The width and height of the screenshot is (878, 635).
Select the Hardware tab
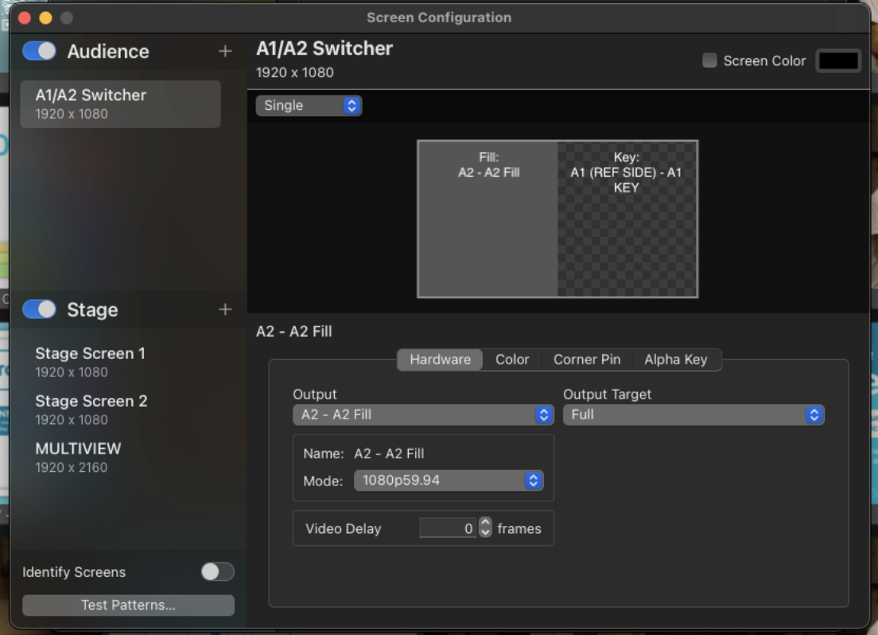(x=440, y=359)
